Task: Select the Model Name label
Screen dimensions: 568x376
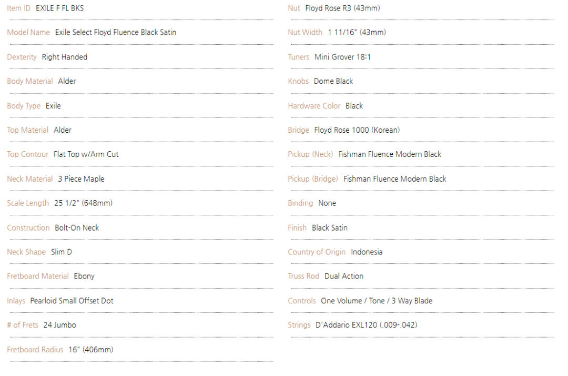Action: pos(28,32)
